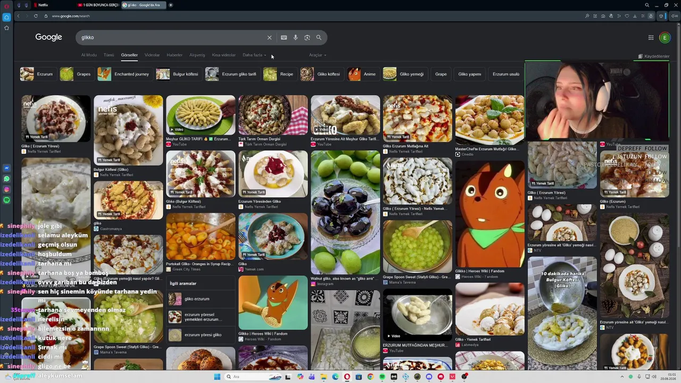681x383 pixels.
Task: Open the Grape Spoon Sweet green image
Action: tap(418, 246)
